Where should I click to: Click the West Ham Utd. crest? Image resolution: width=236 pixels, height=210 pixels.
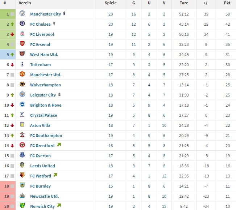pos(22,54)
